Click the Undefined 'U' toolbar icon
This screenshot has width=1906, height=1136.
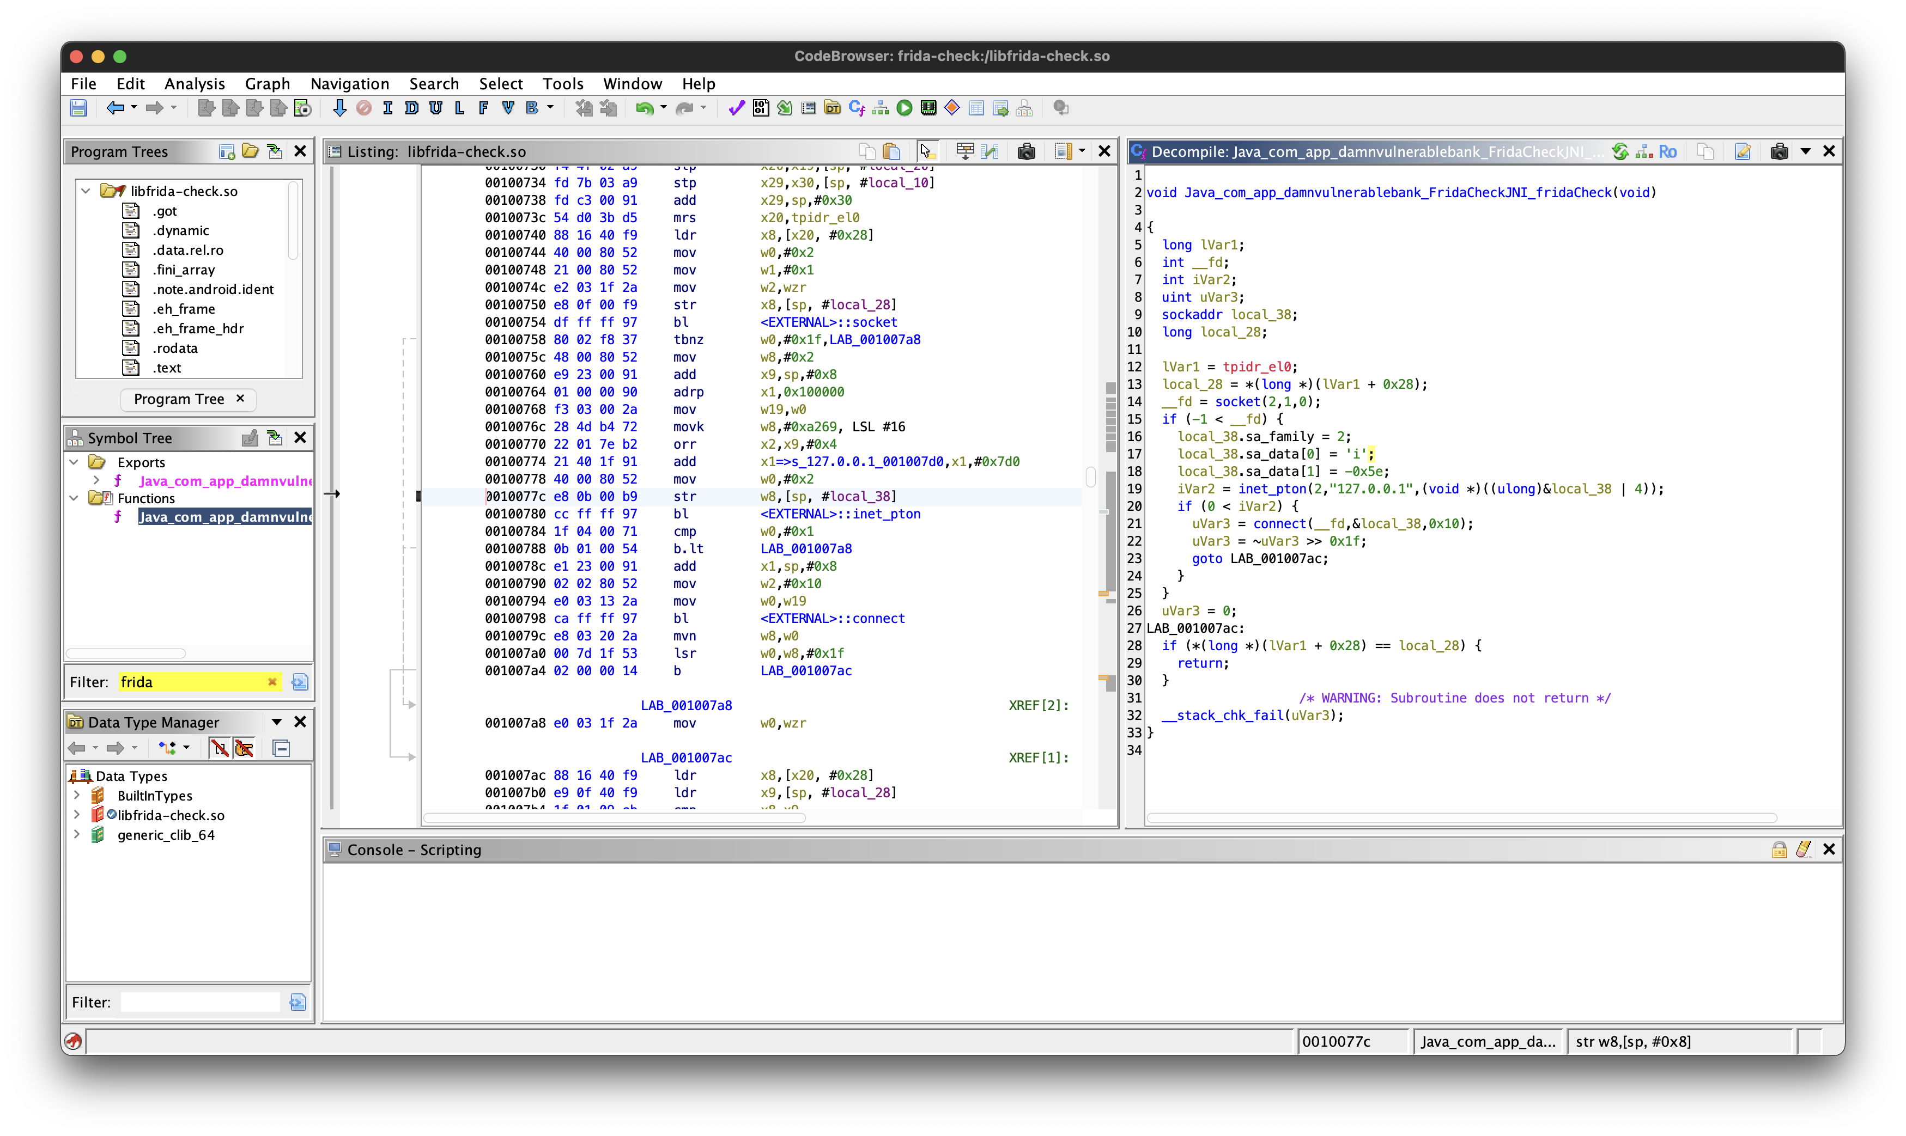(x=436, y=108)
